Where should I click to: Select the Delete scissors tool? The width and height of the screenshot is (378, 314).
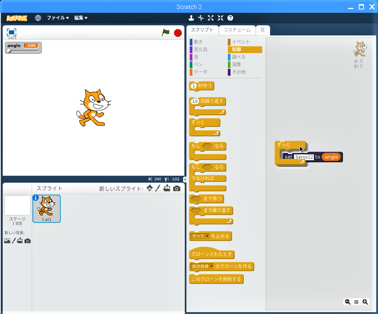201,18
